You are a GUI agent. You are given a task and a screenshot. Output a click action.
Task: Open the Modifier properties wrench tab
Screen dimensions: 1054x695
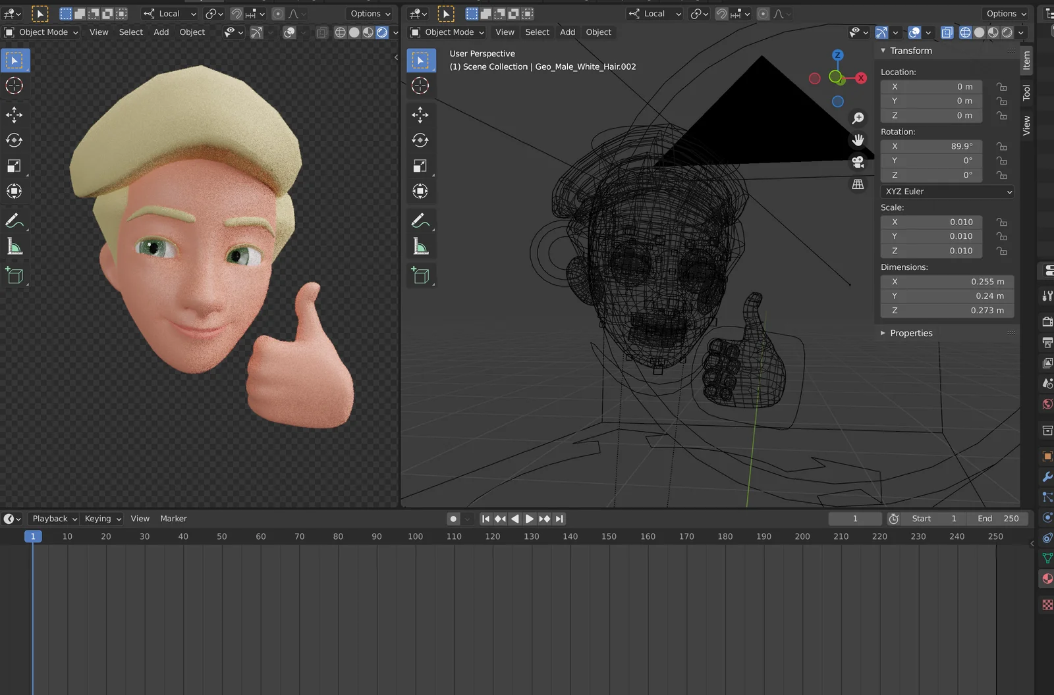(1047, 477)
